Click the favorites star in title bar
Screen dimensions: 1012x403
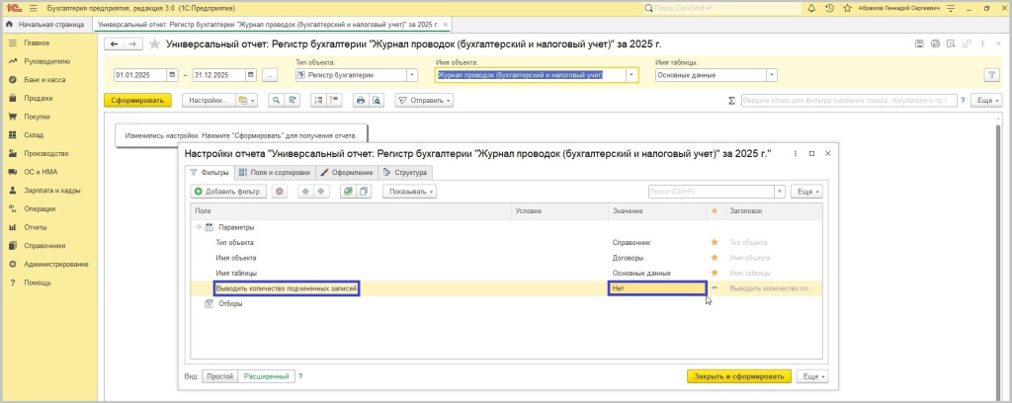click(x=846, y=7)
